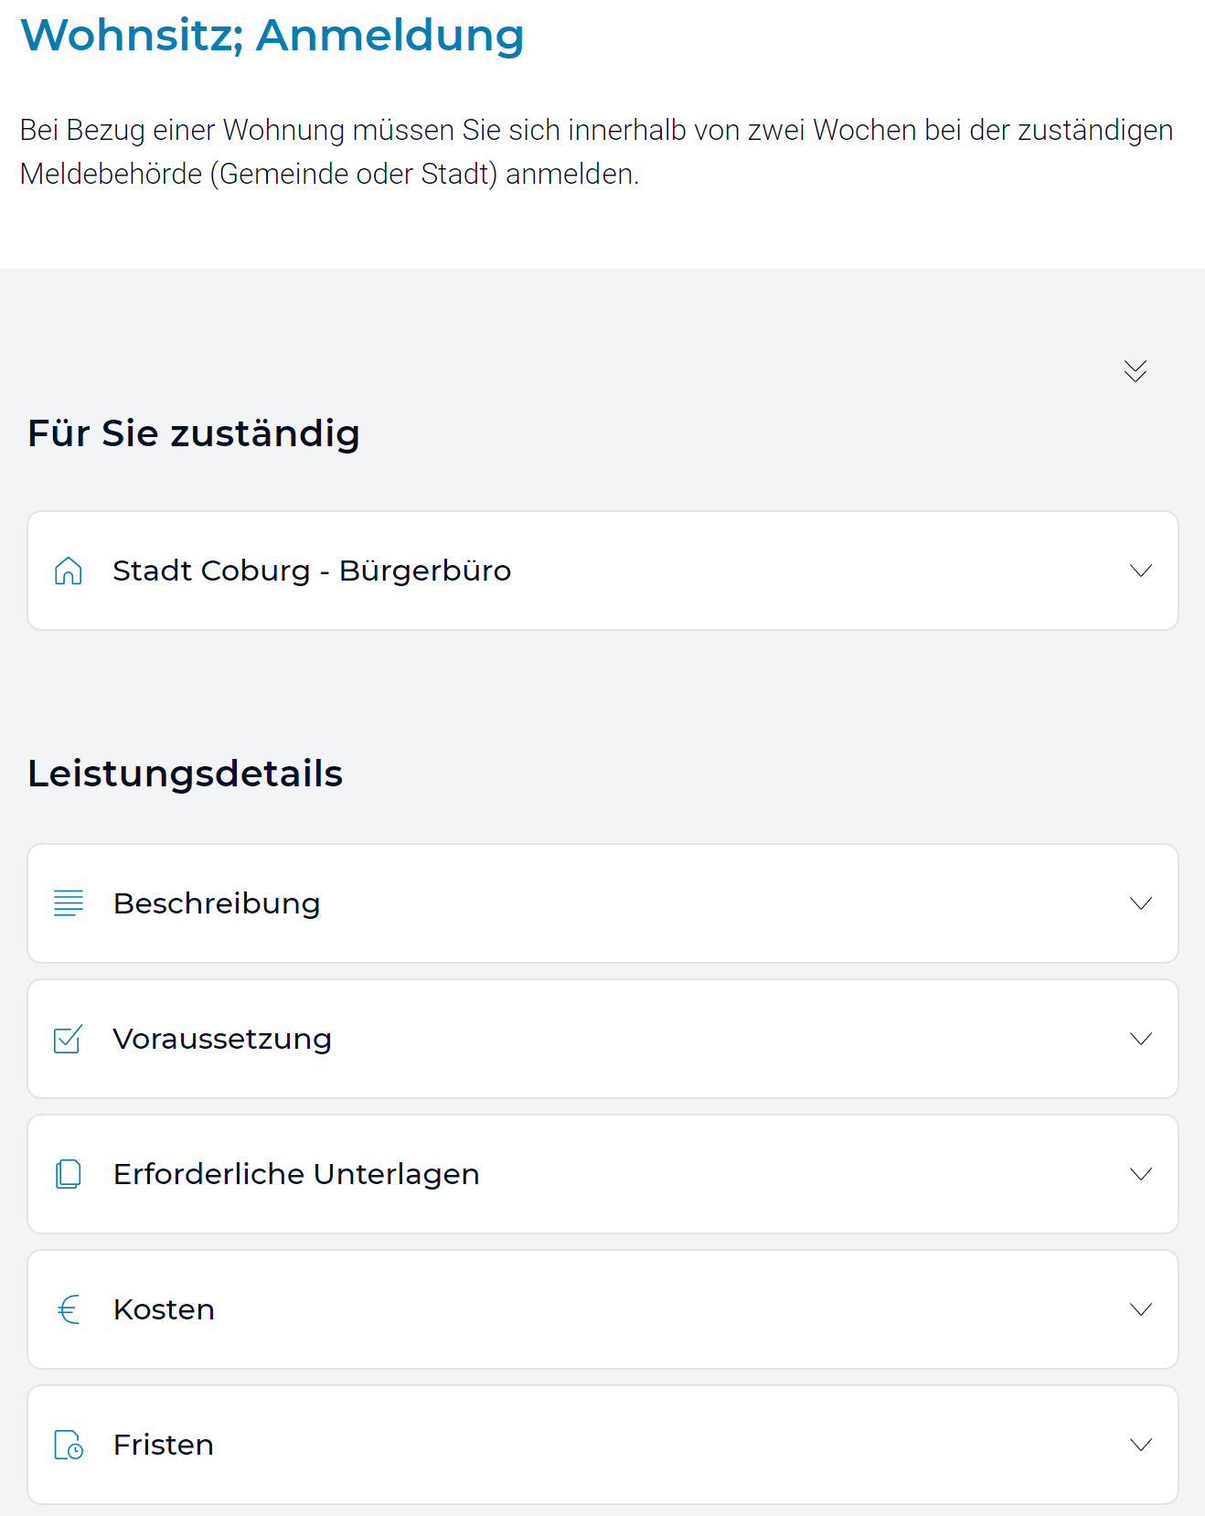
Task: Click the clock document icon for Fristen
Action: 69,1445
